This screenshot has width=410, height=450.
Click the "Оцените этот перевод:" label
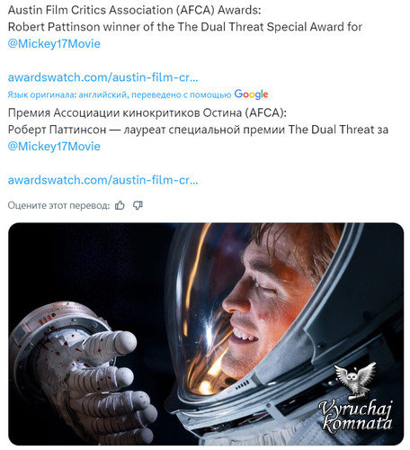point(58,205)
